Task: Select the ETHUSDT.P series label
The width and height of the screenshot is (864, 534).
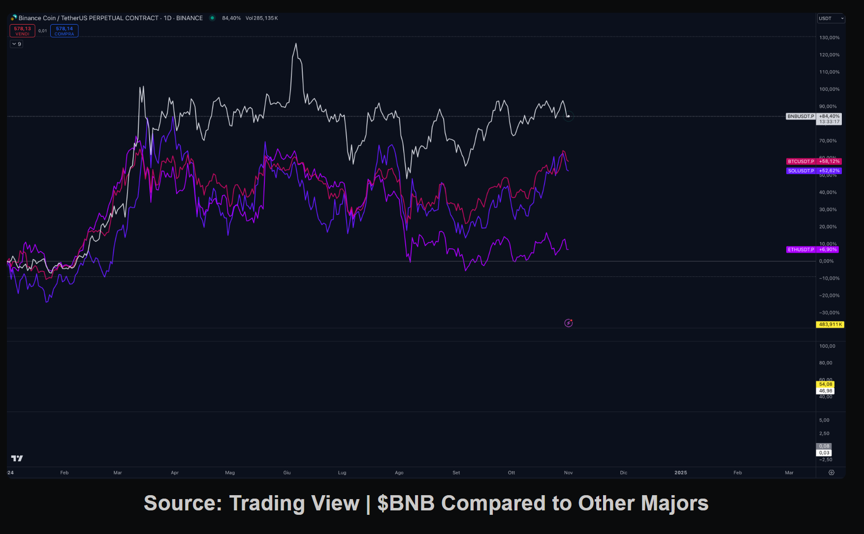Action: point(801,249)
